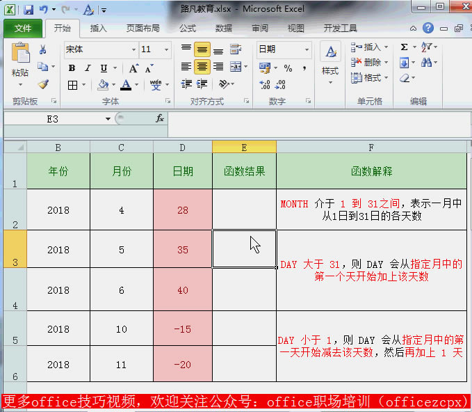Click the Fill down arrow icon

[404, 63]
